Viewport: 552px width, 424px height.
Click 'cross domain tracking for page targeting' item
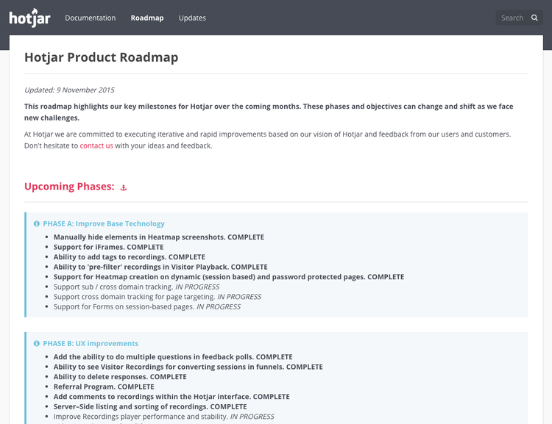click(158, 297)
